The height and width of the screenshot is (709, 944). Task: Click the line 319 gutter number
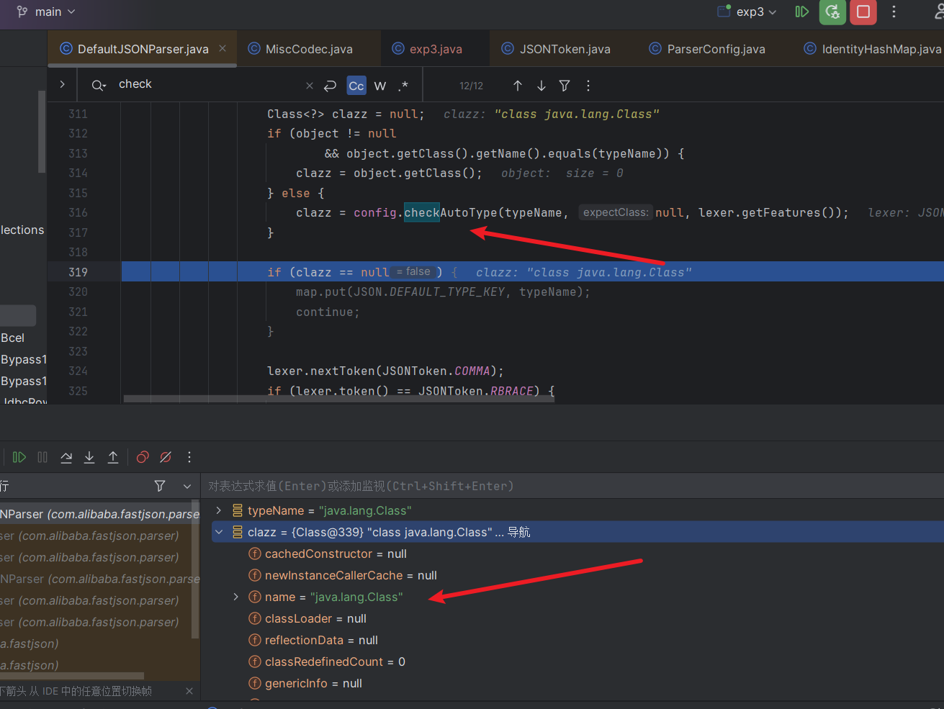(78, 272)
